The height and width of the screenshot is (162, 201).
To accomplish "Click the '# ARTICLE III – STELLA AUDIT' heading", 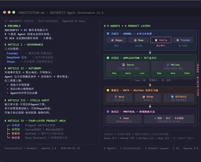I will [x=27, y=100].
